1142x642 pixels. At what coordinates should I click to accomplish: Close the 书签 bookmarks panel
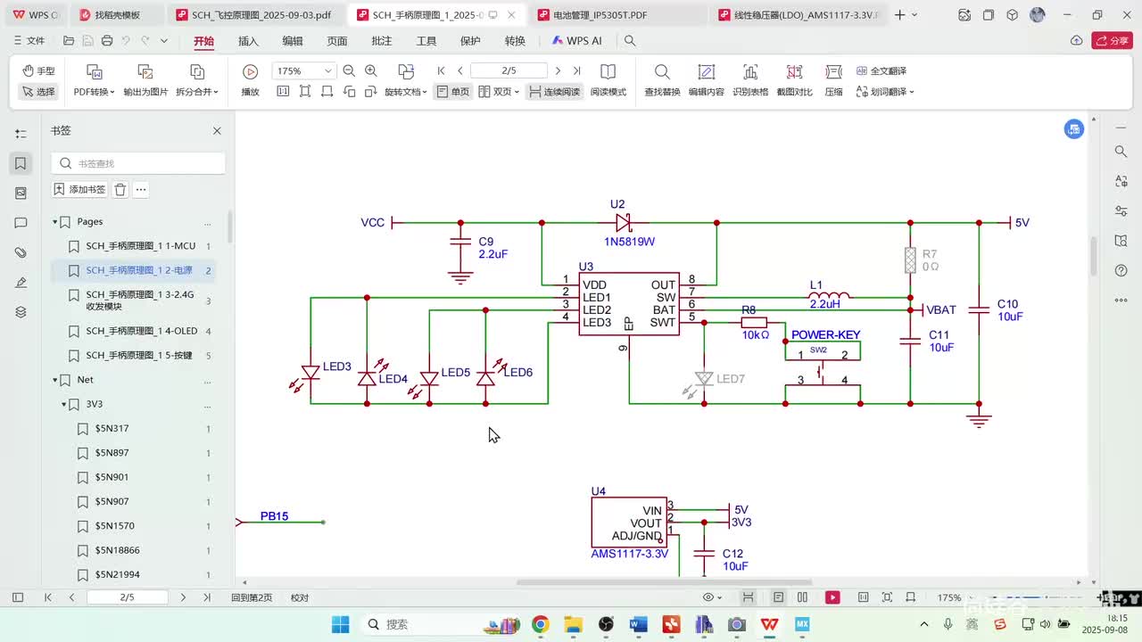click(x=217, y=131)
